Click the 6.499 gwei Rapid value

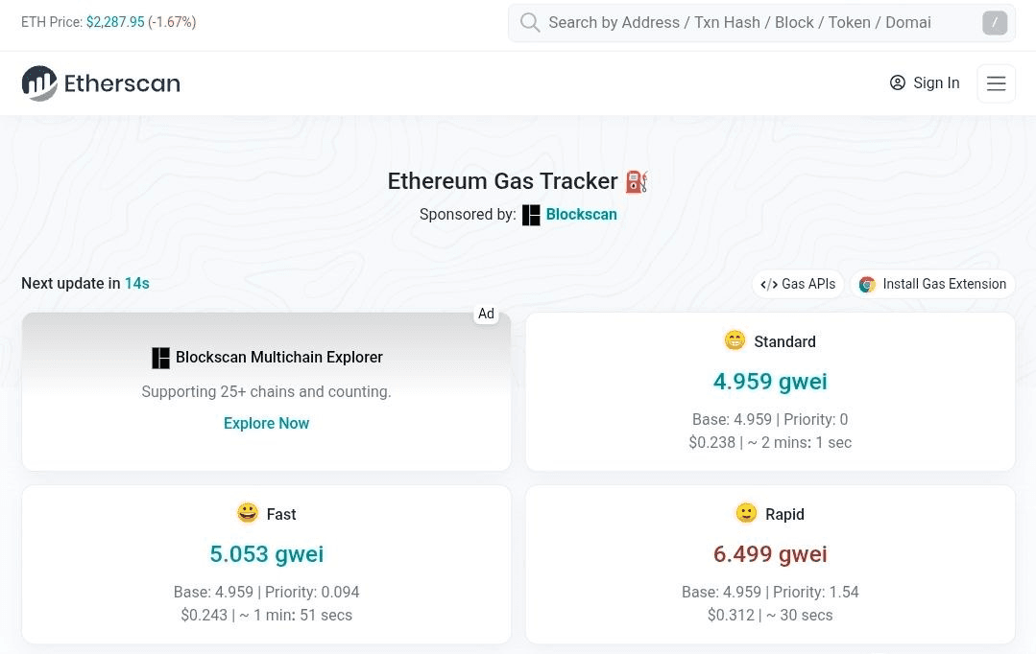[x=770, y=553]
